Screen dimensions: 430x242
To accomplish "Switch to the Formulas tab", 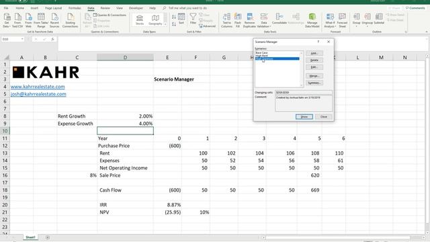I will (75, 8).
